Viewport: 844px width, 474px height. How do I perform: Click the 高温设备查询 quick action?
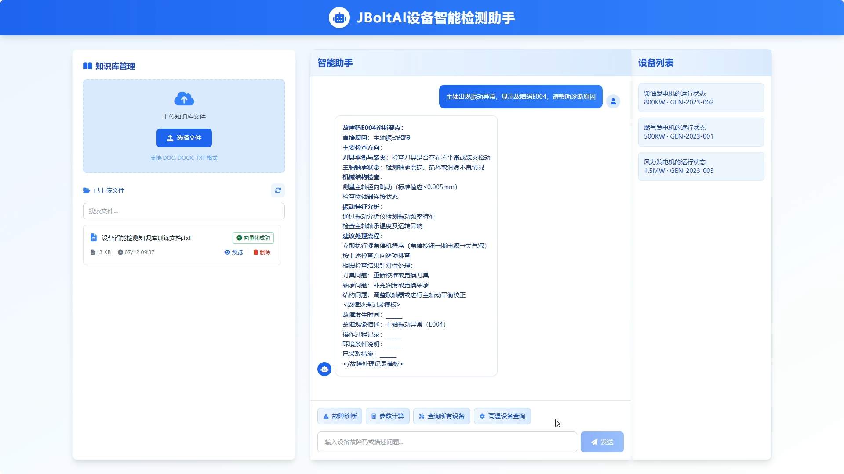(x=502, y=416)
